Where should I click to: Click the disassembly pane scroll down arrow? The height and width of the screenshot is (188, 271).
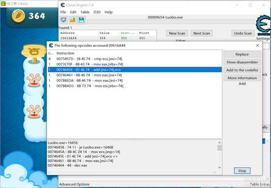[219, 167]
